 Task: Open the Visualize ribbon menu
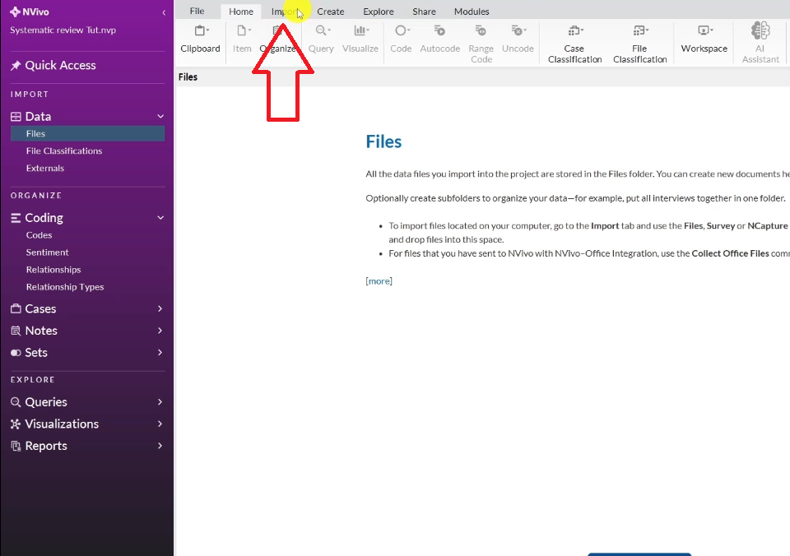(360, 39)
